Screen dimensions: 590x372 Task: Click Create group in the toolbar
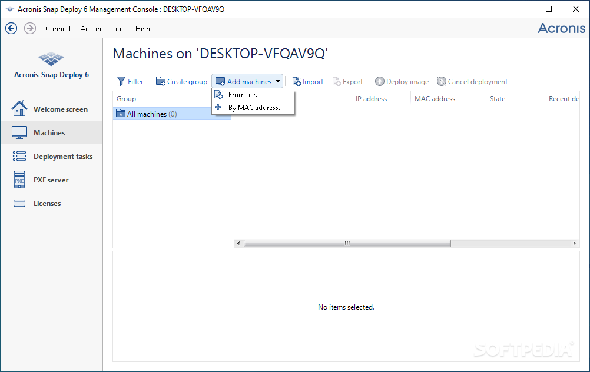click(x=187, y=82)
